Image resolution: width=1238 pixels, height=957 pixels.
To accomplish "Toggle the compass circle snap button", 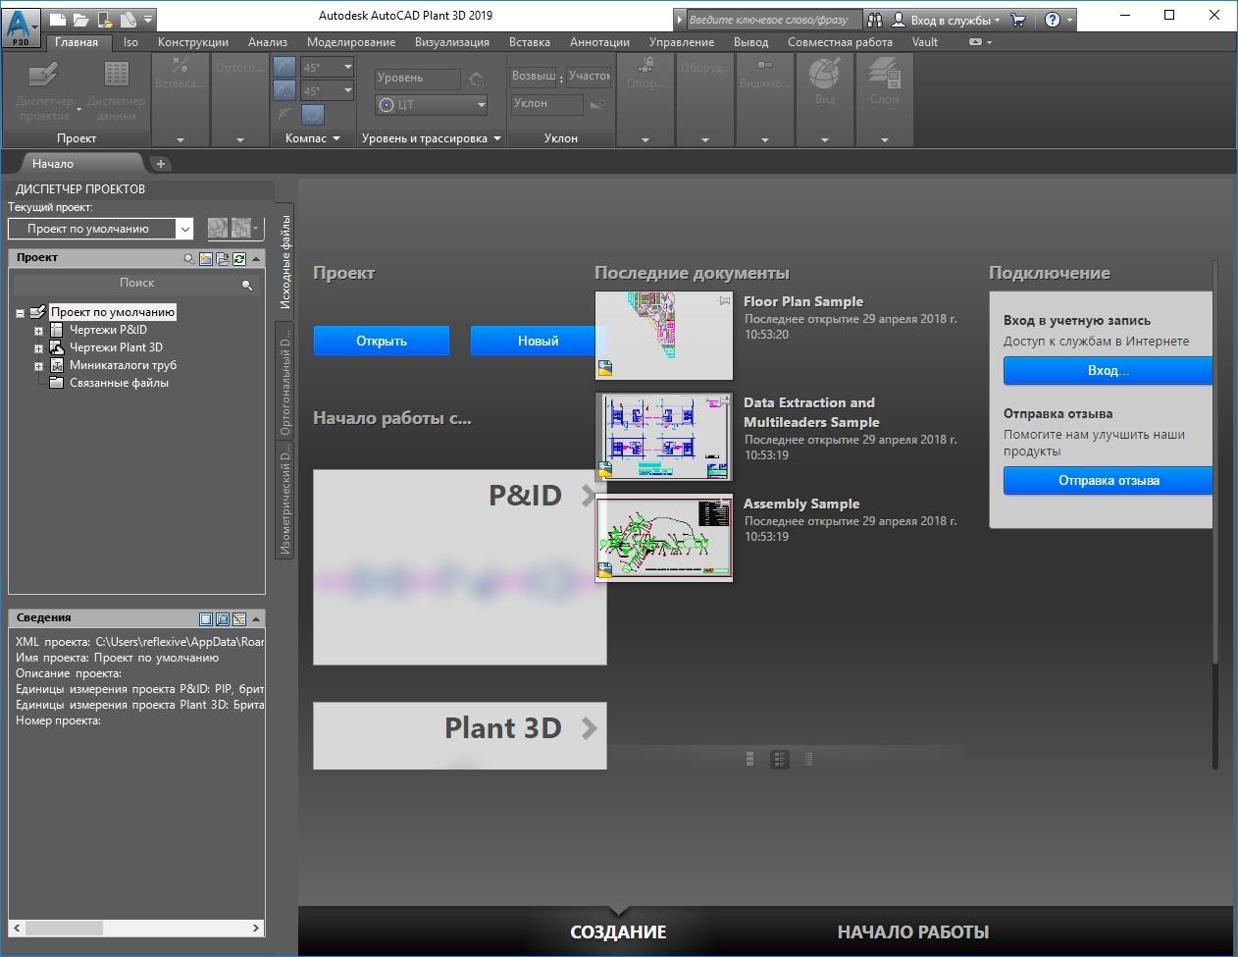I will [x=313, y=115].
